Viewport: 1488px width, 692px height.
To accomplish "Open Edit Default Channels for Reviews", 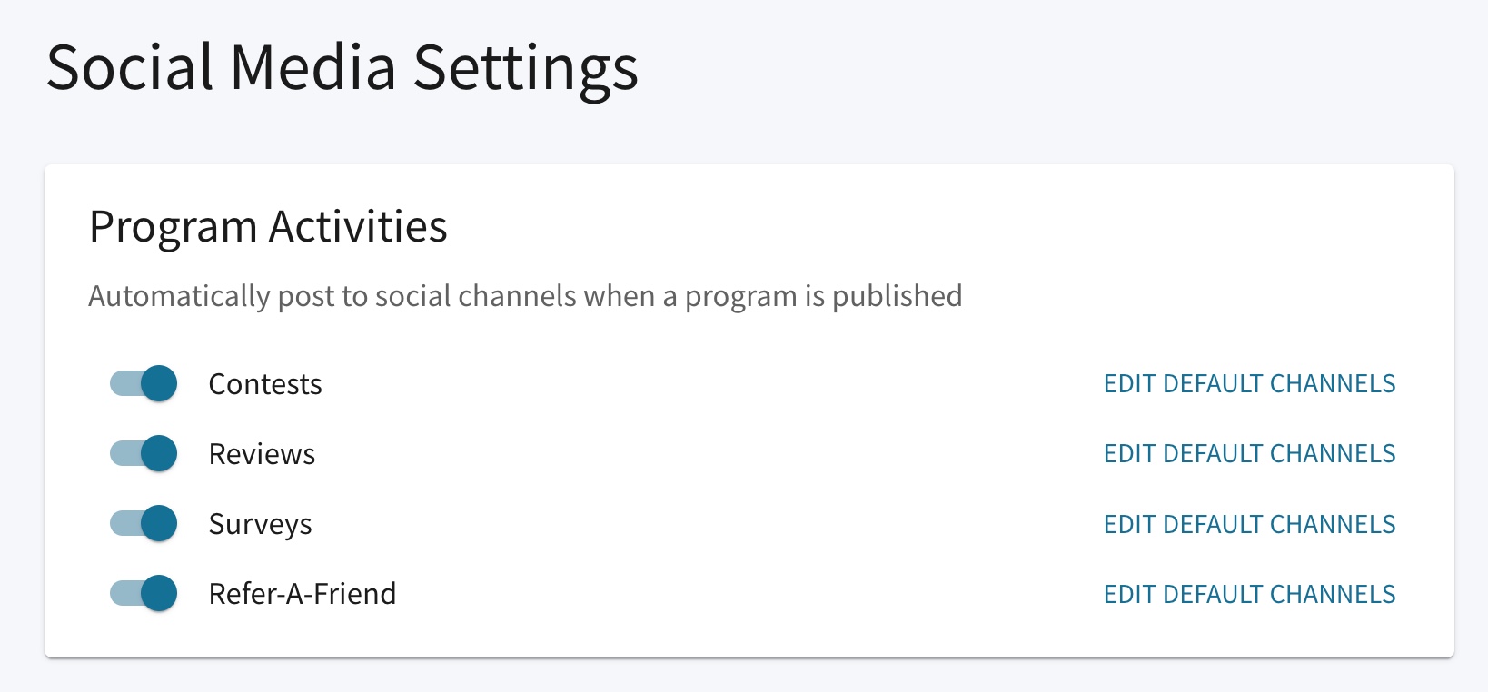I will pos(1249,453).
